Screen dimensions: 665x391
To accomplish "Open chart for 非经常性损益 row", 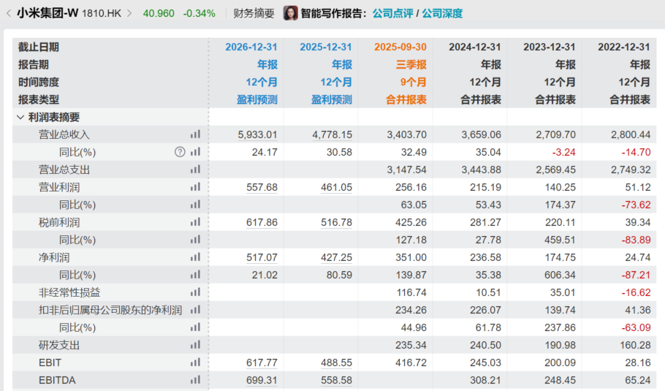I will click(195, 292).
